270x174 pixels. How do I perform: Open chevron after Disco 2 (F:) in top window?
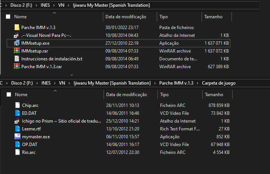click(x=36, y=5)
